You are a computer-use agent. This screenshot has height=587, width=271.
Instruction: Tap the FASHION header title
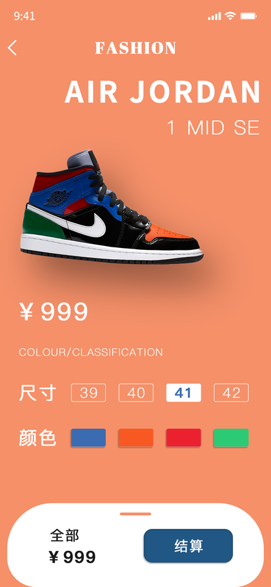(x=135, y=48)
